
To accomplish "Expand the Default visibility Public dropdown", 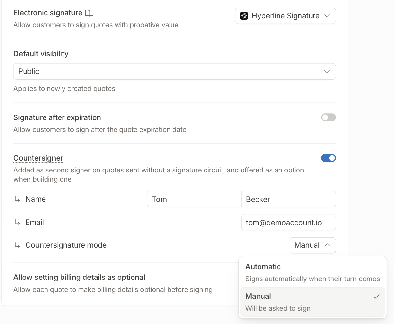I will tap(174, 71).
